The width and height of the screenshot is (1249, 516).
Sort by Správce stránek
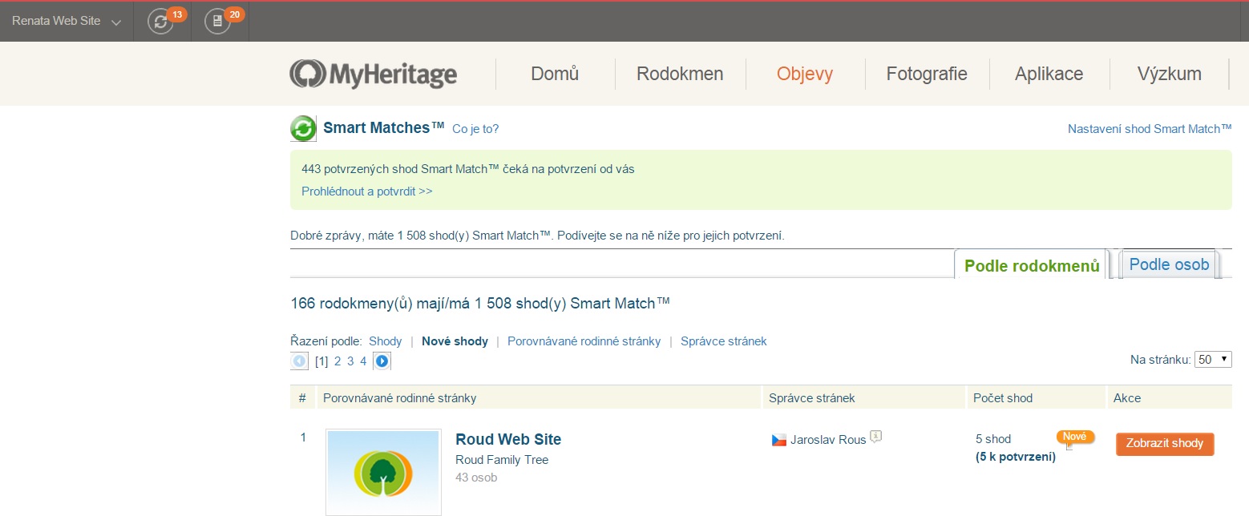[x=724, y=341]
